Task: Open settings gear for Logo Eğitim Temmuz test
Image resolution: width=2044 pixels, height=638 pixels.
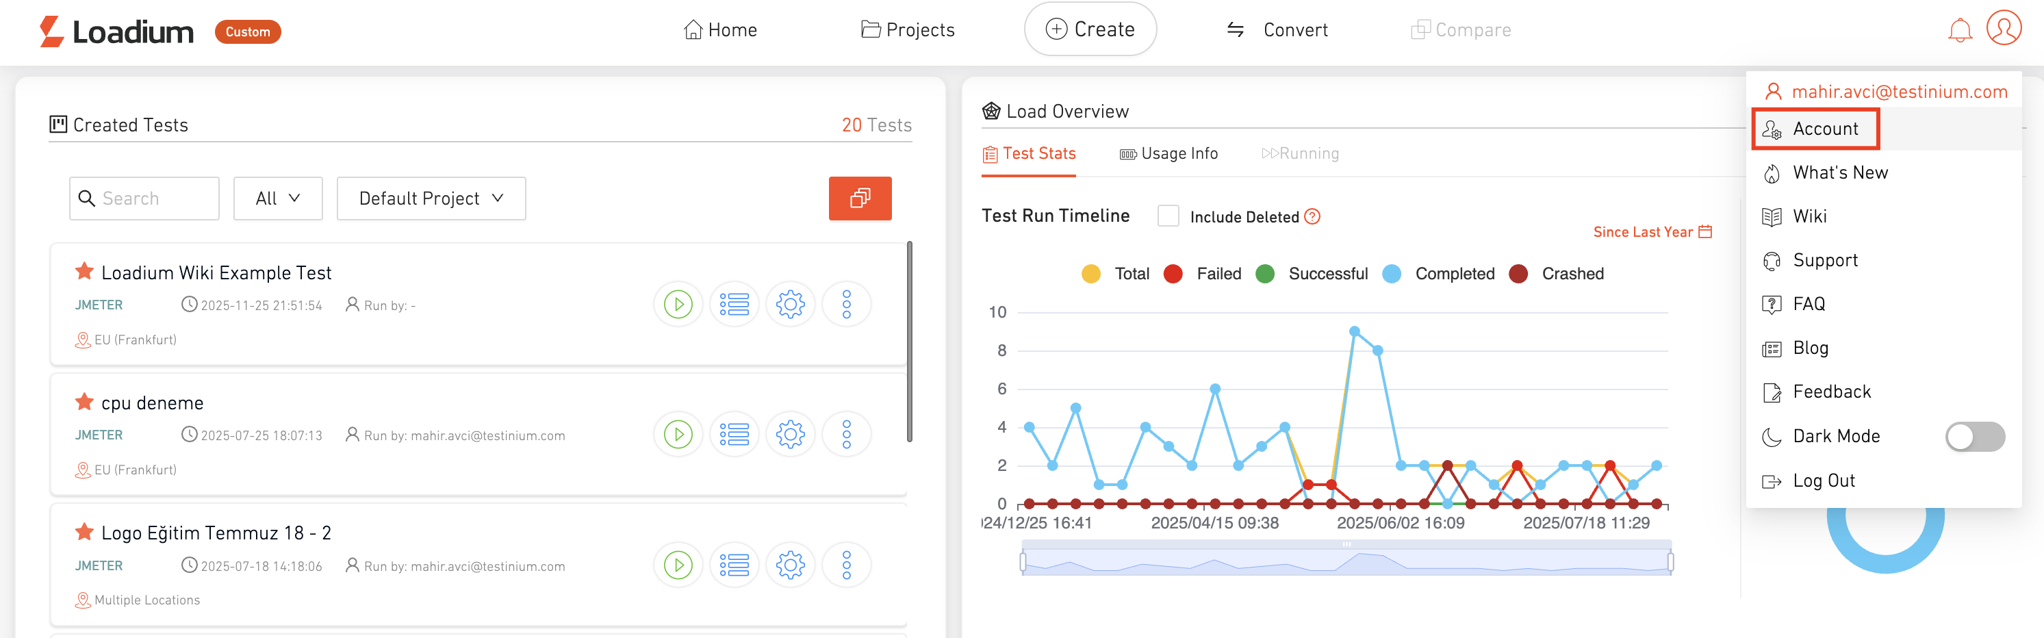Action: click(x=789, y=565)
